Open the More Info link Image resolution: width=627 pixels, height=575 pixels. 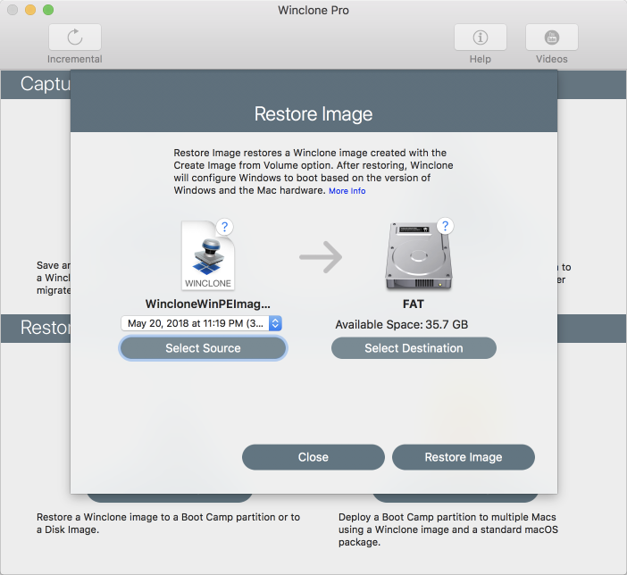tap(347, 191)
